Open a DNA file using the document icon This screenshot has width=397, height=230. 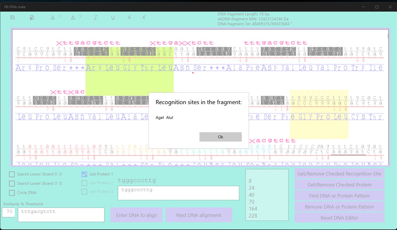pos(32,18)
